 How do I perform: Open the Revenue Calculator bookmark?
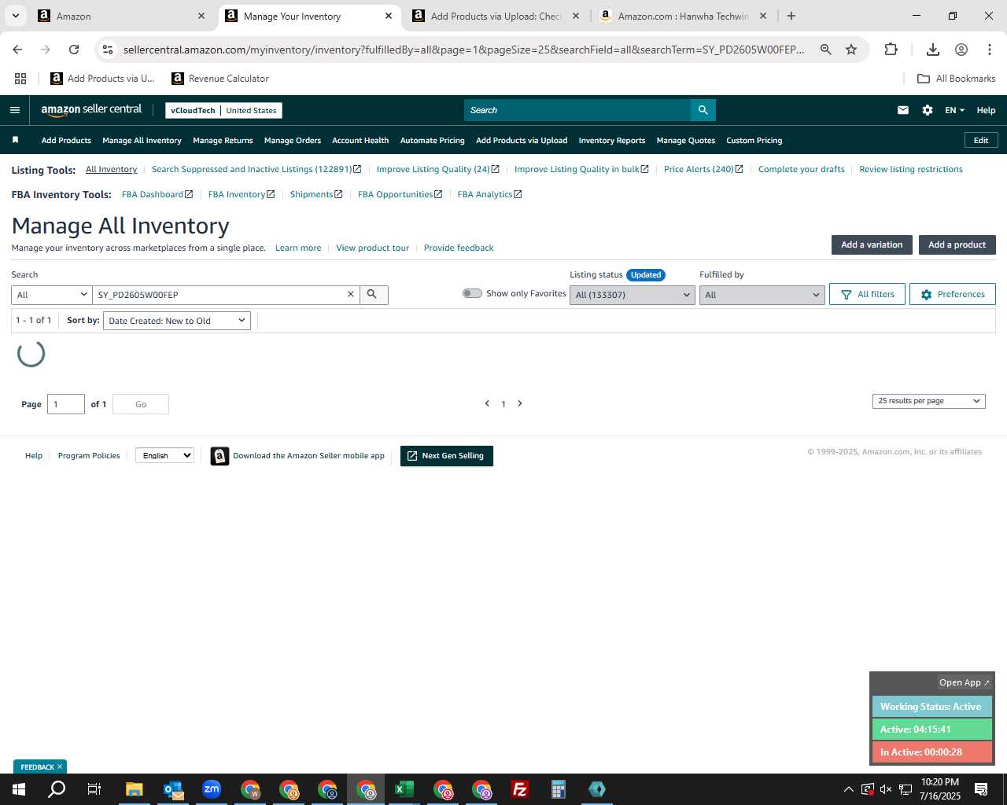pyautogui.click(x=220, y=79)
